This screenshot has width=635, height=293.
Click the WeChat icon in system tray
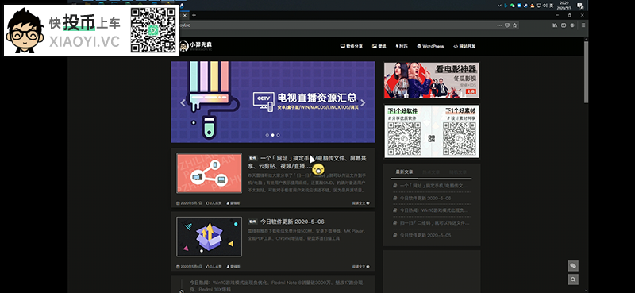tap(512, 6)
